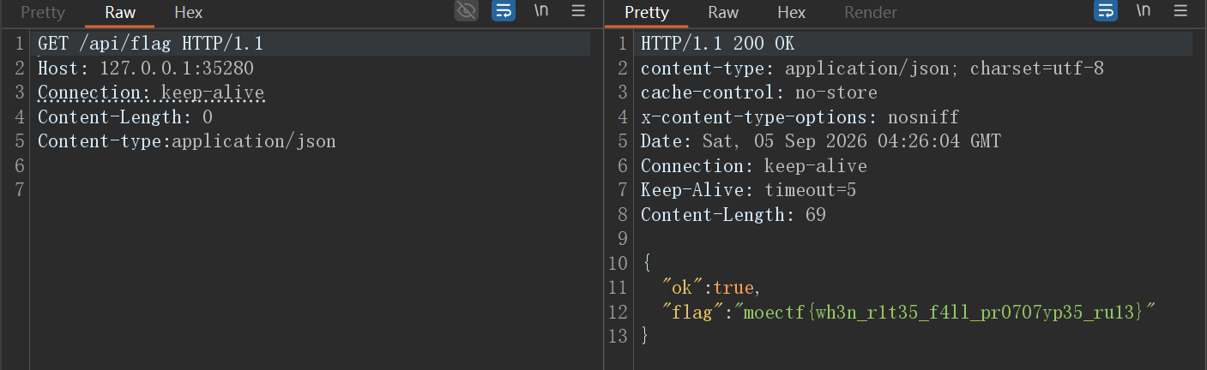Click the Host: 127.0.0.1:35280 header line

pyautogui.click(x=146, y=69)
